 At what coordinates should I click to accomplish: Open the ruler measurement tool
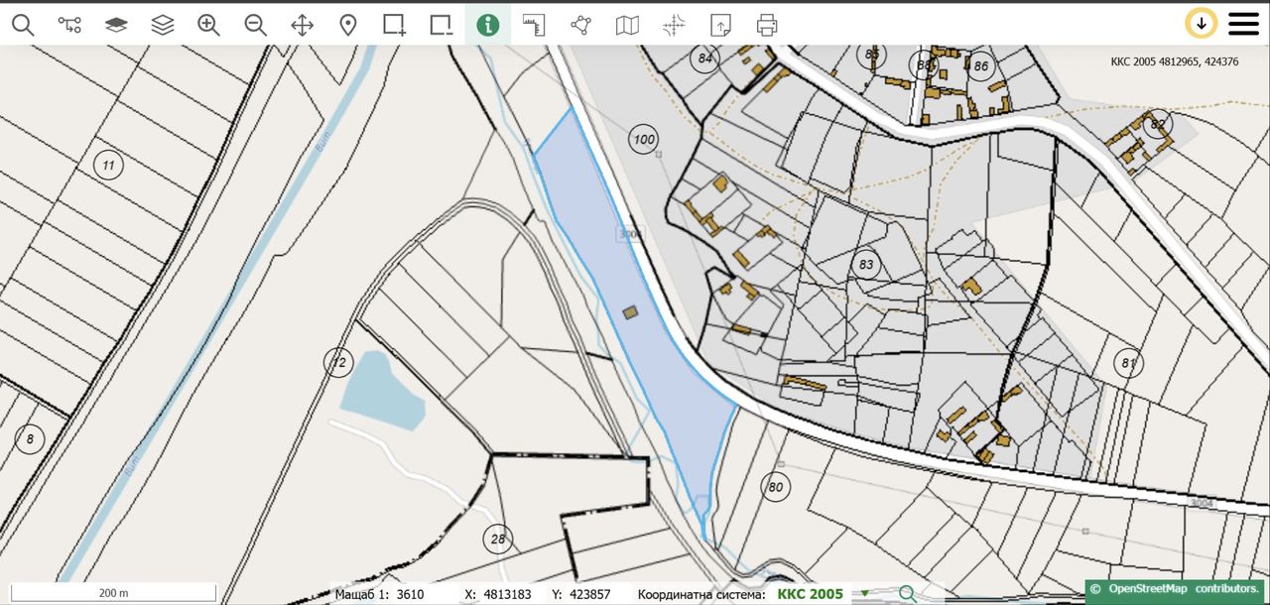pos(534,25)
